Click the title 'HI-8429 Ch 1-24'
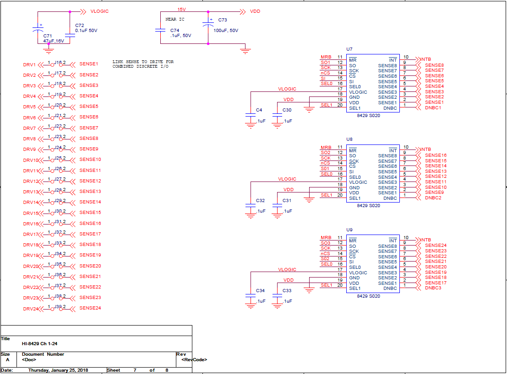Image resolution: width=507 pixels, height=374 pixels. pos(39,344)
